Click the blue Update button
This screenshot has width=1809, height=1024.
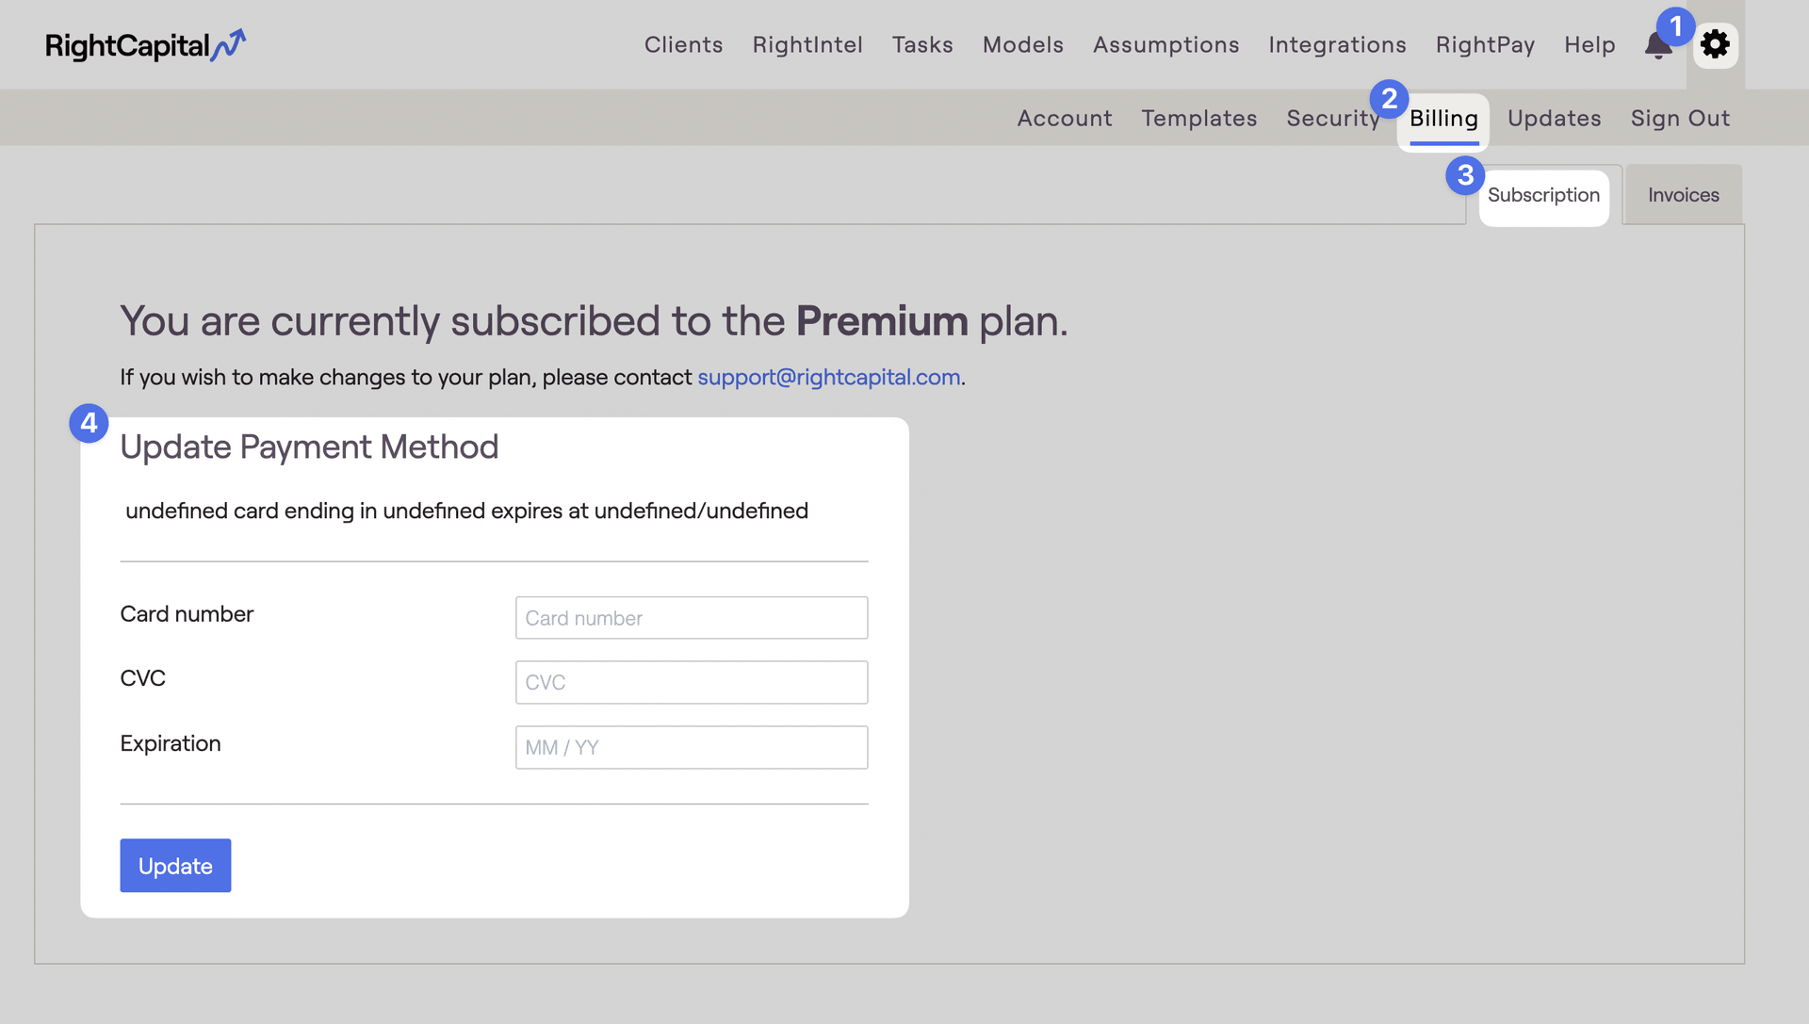(x=175, y=866)
